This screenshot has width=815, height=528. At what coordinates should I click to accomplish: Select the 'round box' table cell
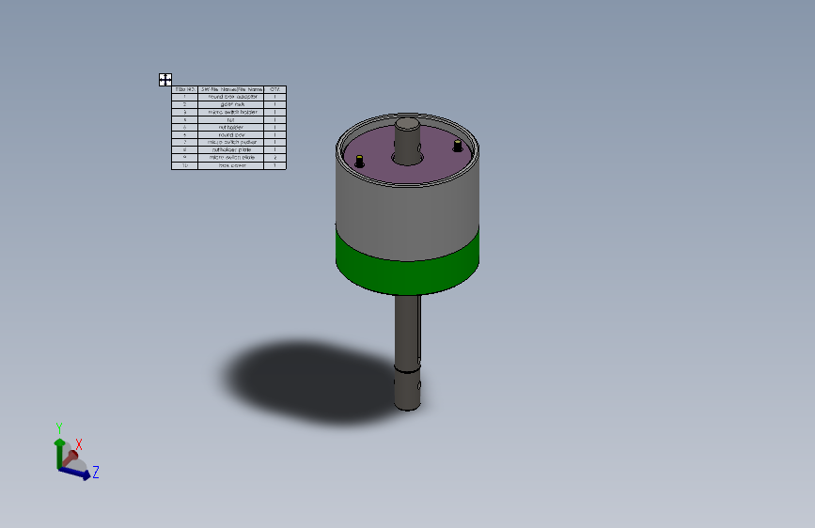(231, 134)
